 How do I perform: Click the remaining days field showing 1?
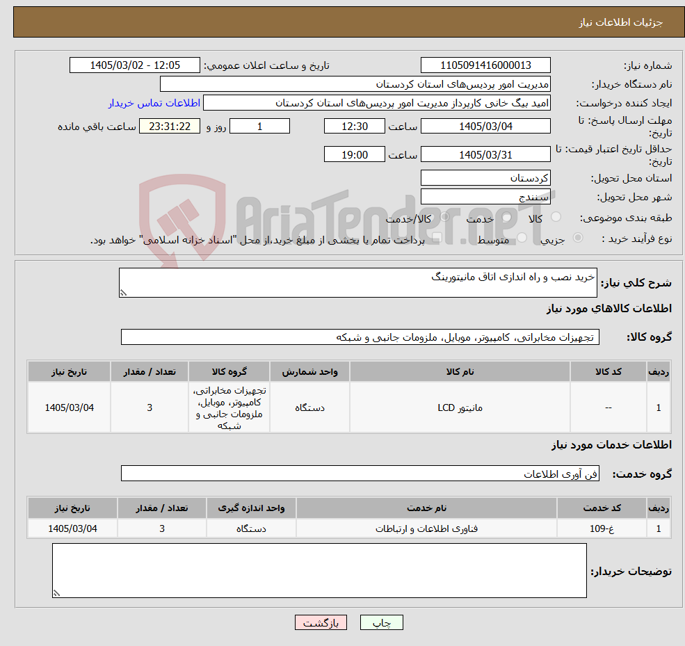[259, 127]
